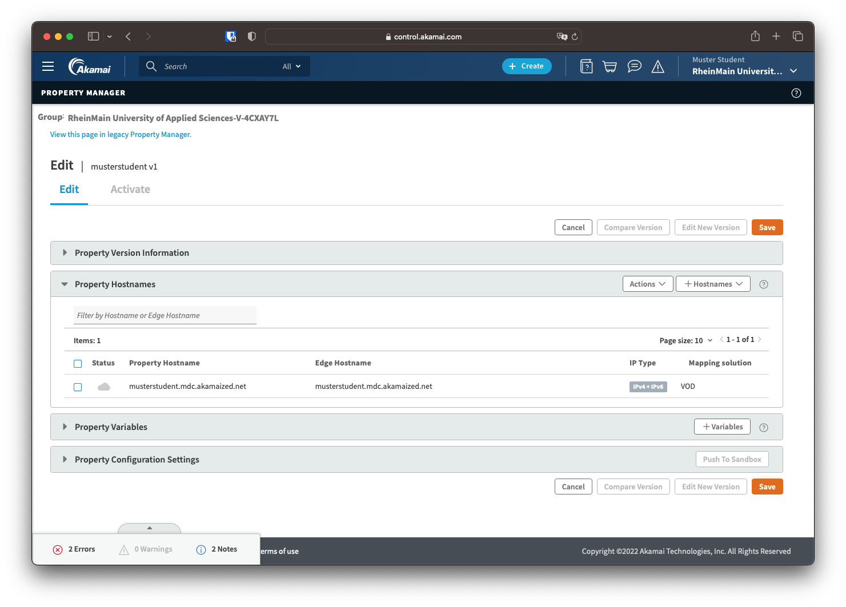Click the cloud status icon for musterstudent
Viewport: 846px width, 607px height.
[x=104, y=387]
